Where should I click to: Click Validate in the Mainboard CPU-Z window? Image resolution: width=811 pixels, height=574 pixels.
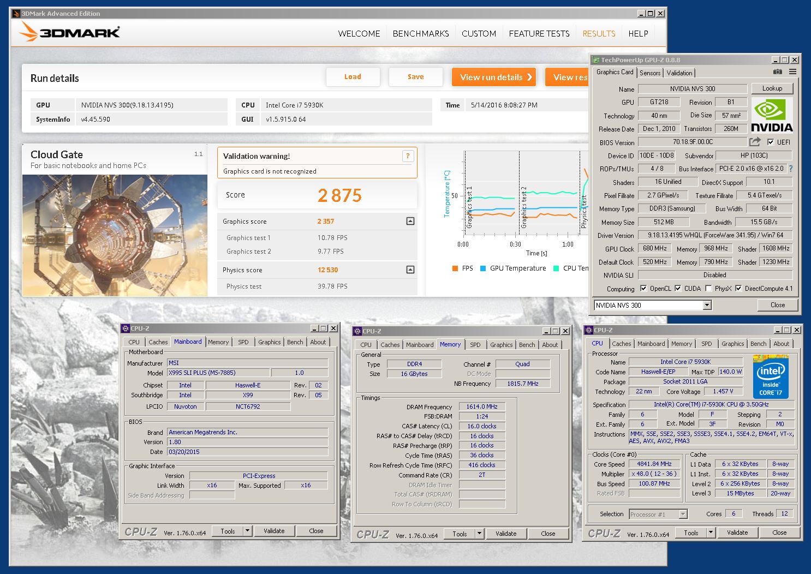tap(274, 531)
